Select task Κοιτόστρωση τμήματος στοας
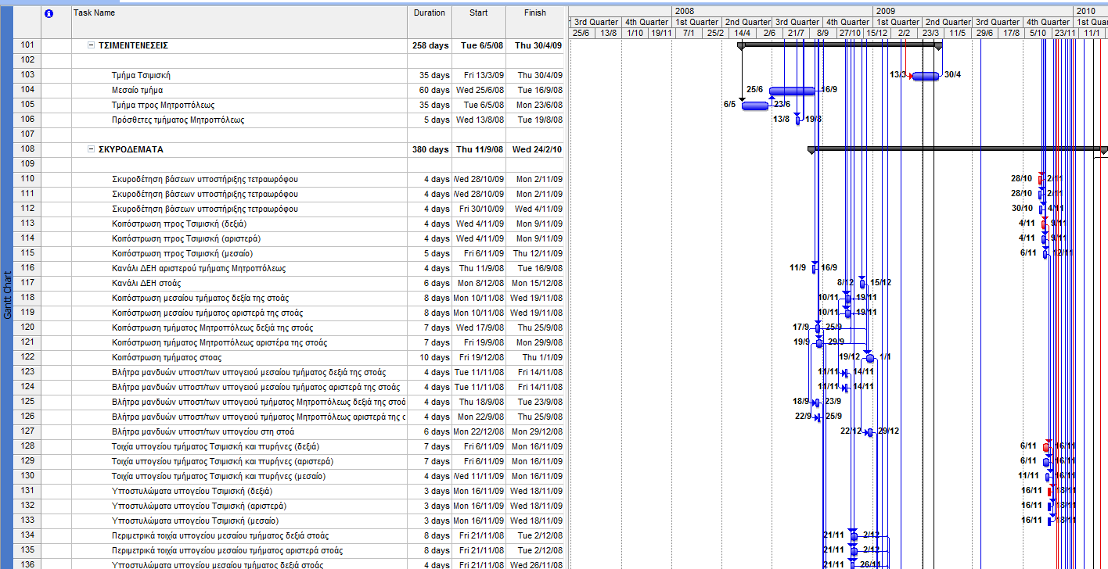The height and width of the screenshot is (569, 1108). 167,357
